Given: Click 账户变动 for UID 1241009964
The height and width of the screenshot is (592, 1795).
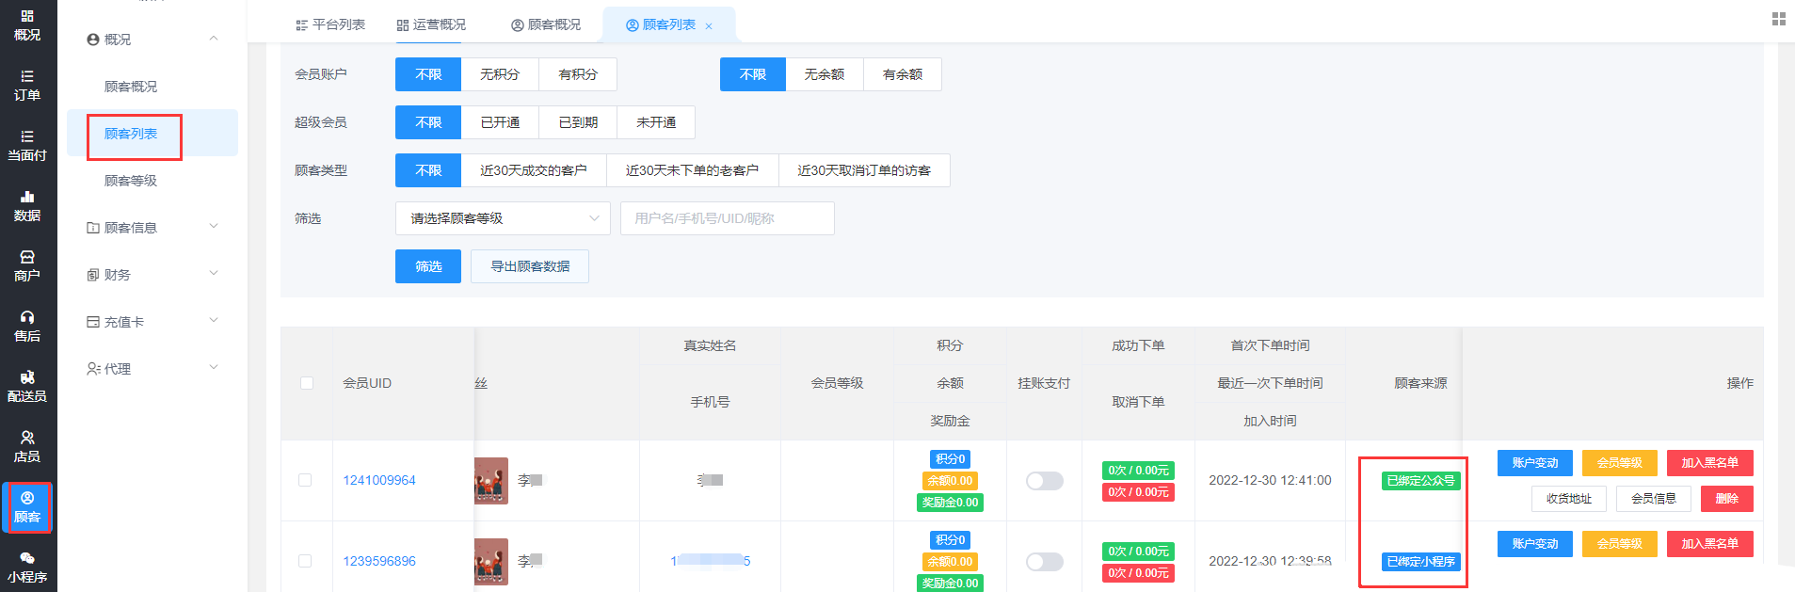Looking at the screenshot, I should (1535, 463).
